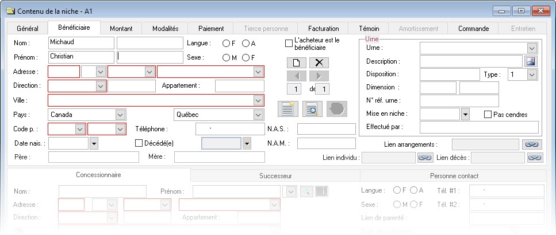
Task: Click the Lien individu chain link icon
Action: tap(424, 157)
